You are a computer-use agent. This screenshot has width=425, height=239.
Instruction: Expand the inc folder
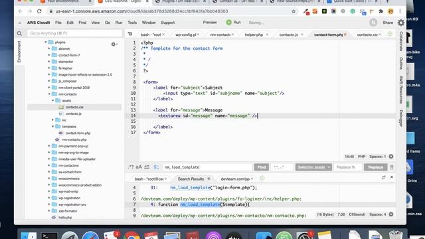53,120
